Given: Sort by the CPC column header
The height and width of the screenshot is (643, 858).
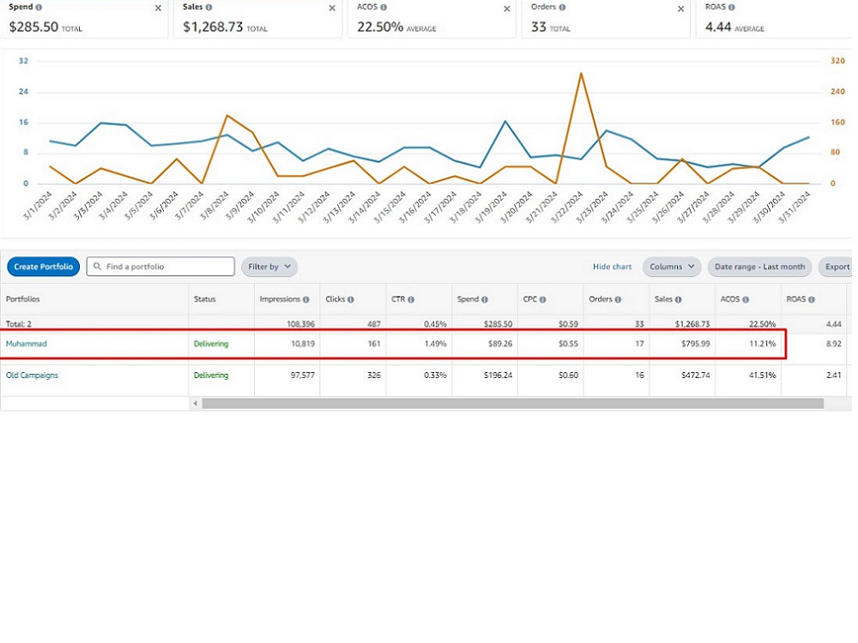Looking at the screenshot, I should [529, 299].
